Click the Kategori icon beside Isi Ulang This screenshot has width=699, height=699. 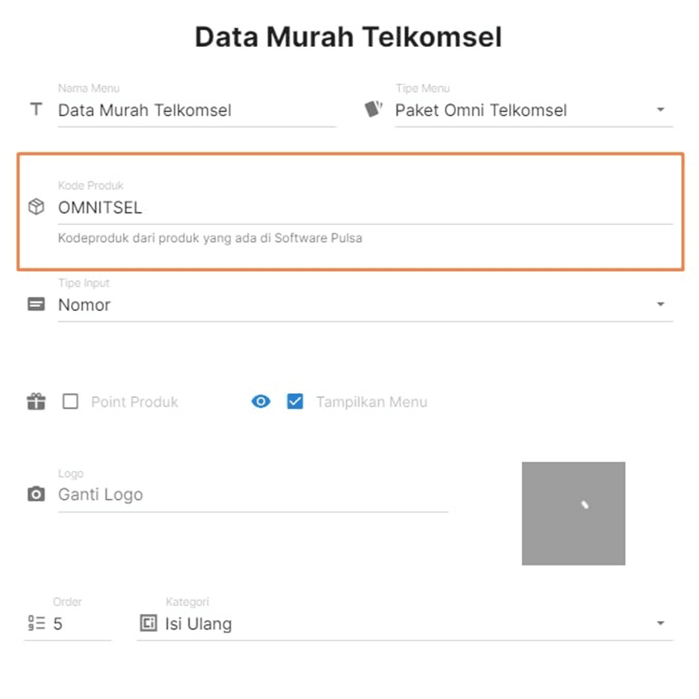[x=148, y=623]
